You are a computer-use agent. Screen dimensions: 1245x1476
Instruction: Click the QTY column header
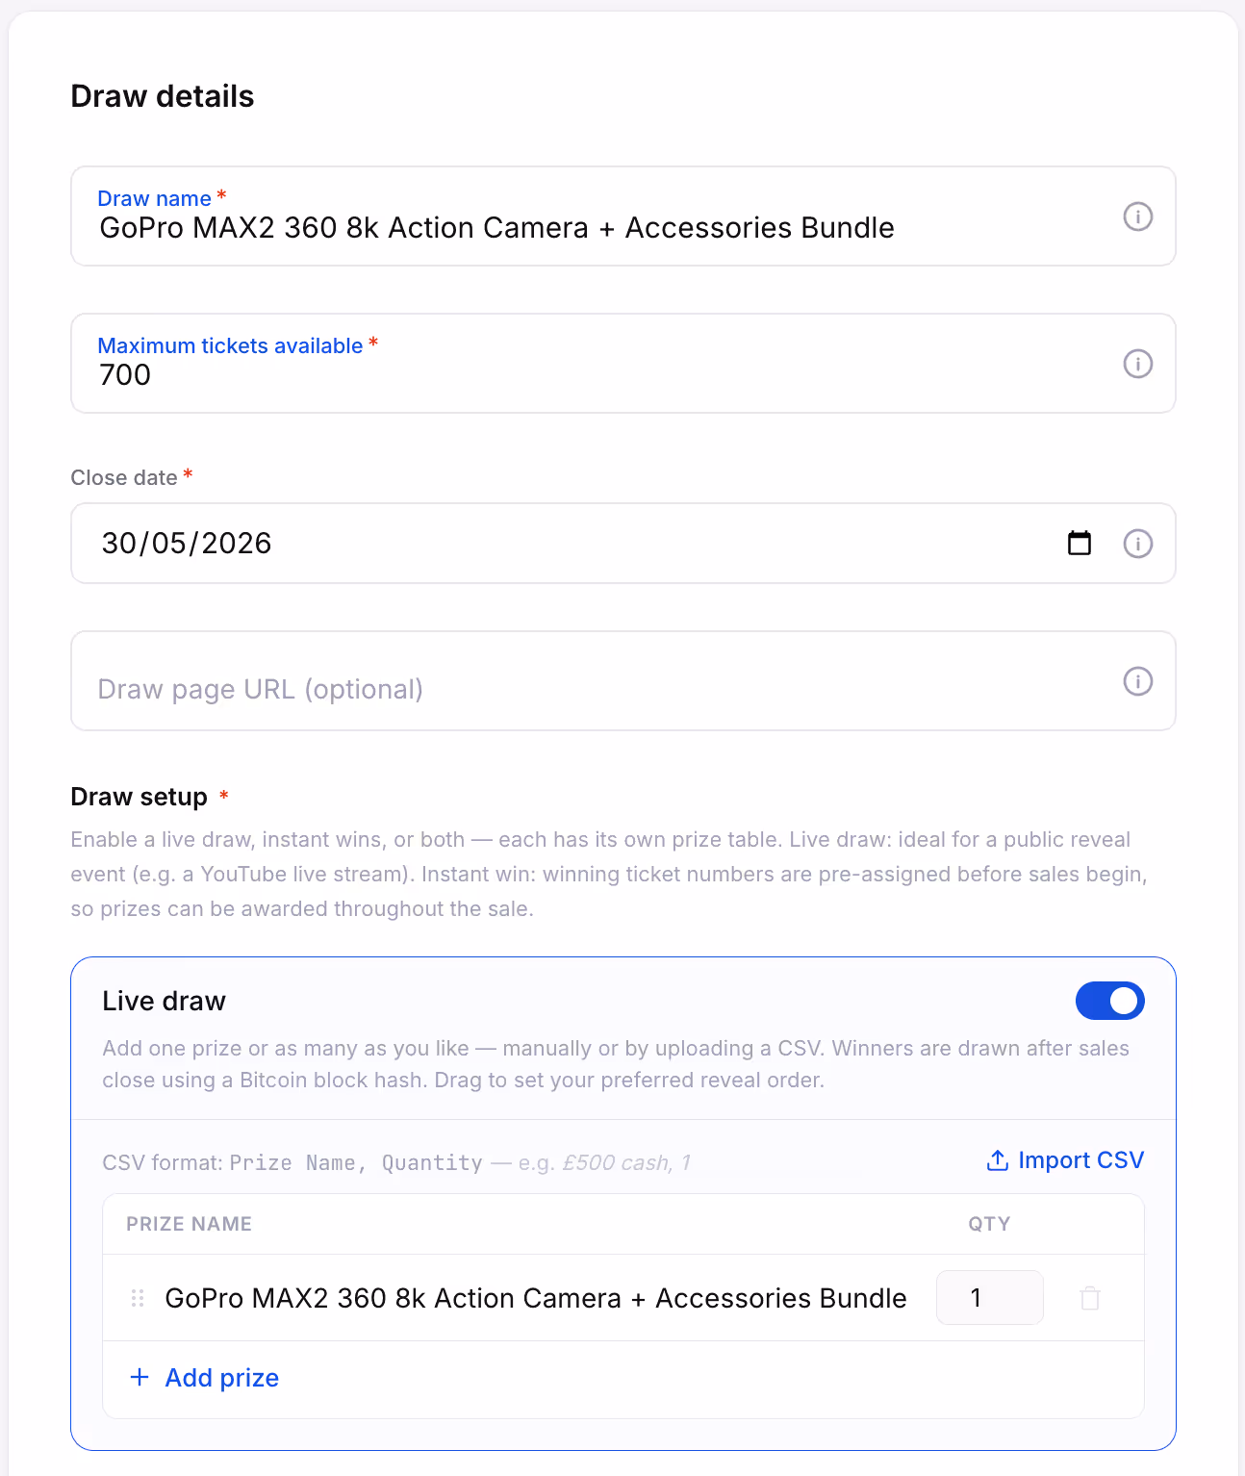tap(989, 1224)
